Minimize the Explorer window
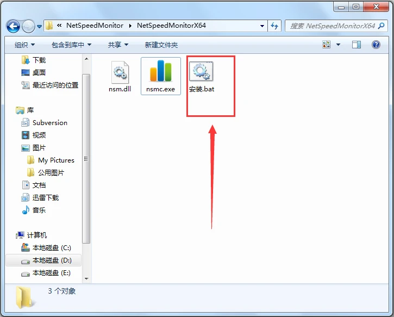 click(341, 7)
